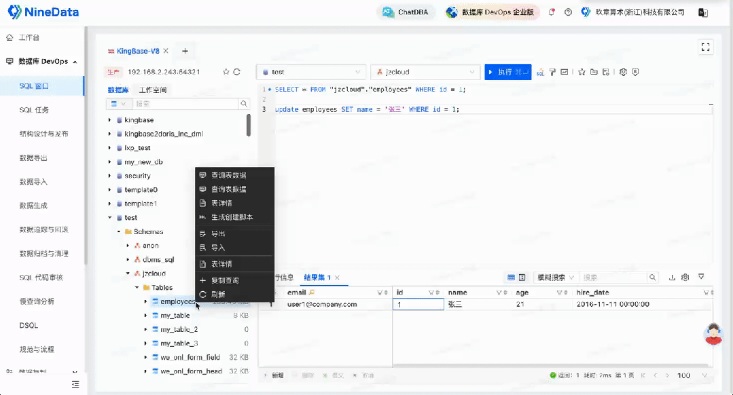
Task: Click the database tree search field
Action: 185,104
